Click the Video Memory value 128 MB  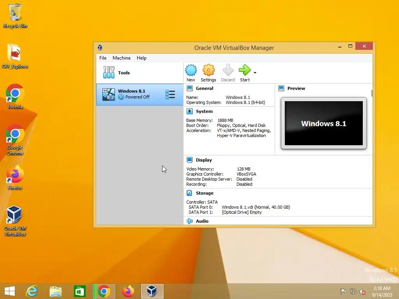pyautogui.click(x=244, y=169)
